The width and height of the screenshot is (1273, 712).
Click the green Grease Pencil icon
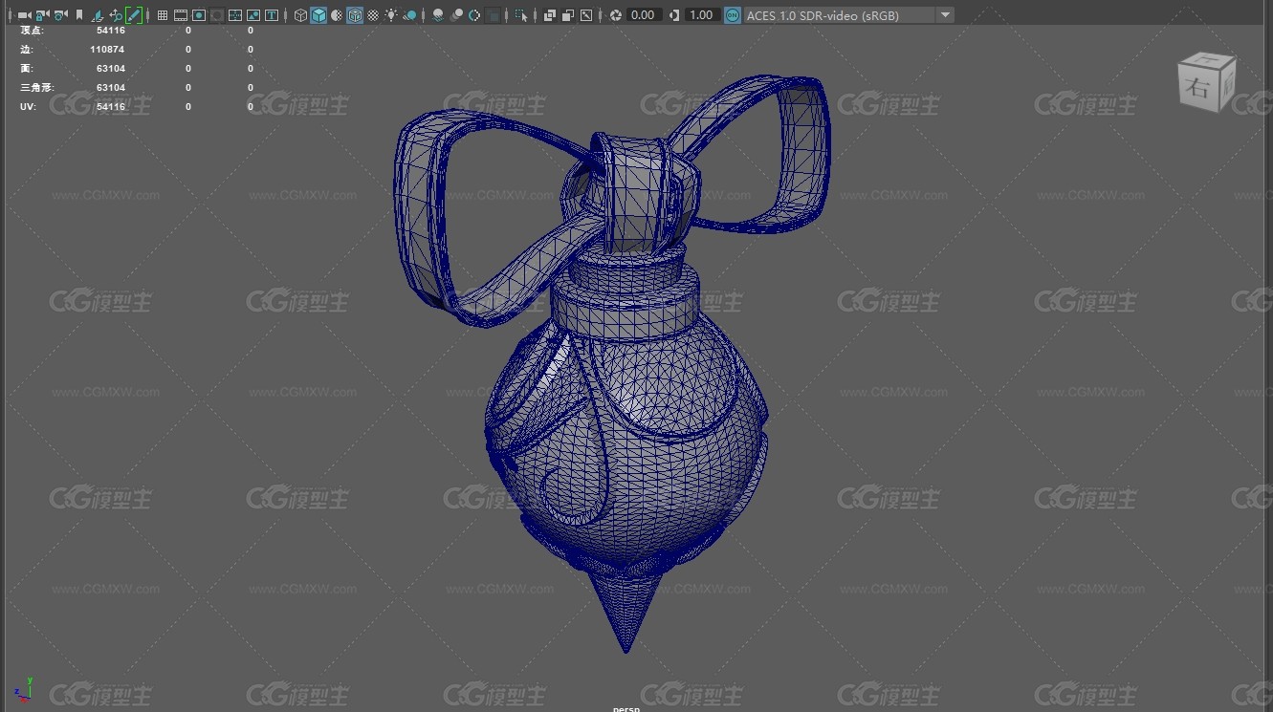[134, 15]
